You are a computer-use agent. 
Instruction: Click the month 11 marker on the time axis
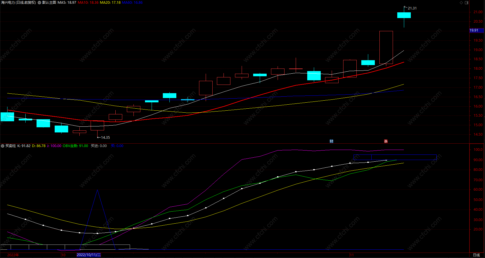[352, 255]
